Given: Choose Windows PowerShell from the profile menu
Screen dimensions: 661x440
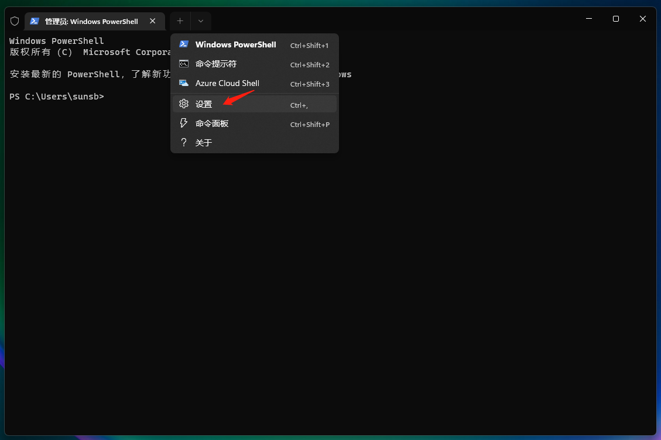Looking at the screenshot, I should pyautogui.click(x=236, y=44).
